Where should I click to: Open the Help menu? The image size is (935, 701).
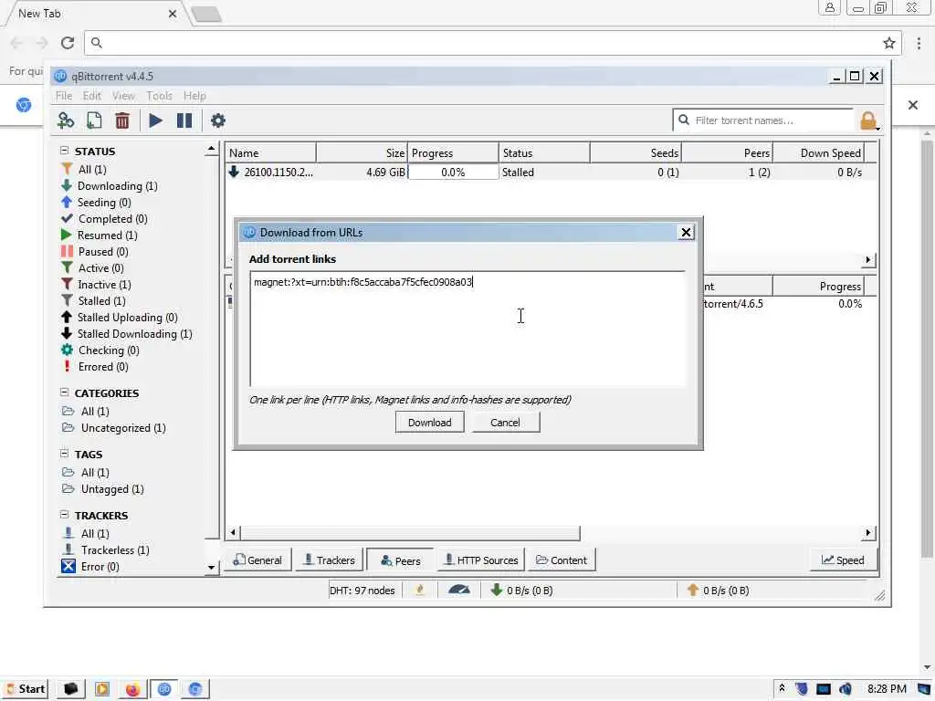[x=194, y=95]
